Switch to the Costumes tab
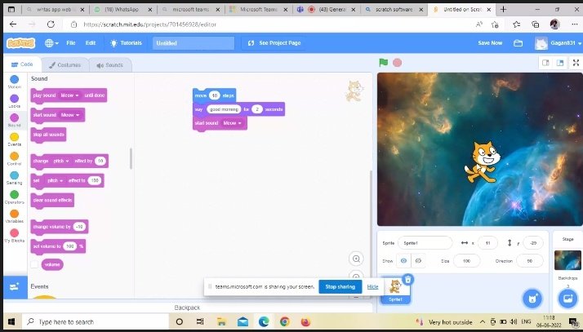 65,65
